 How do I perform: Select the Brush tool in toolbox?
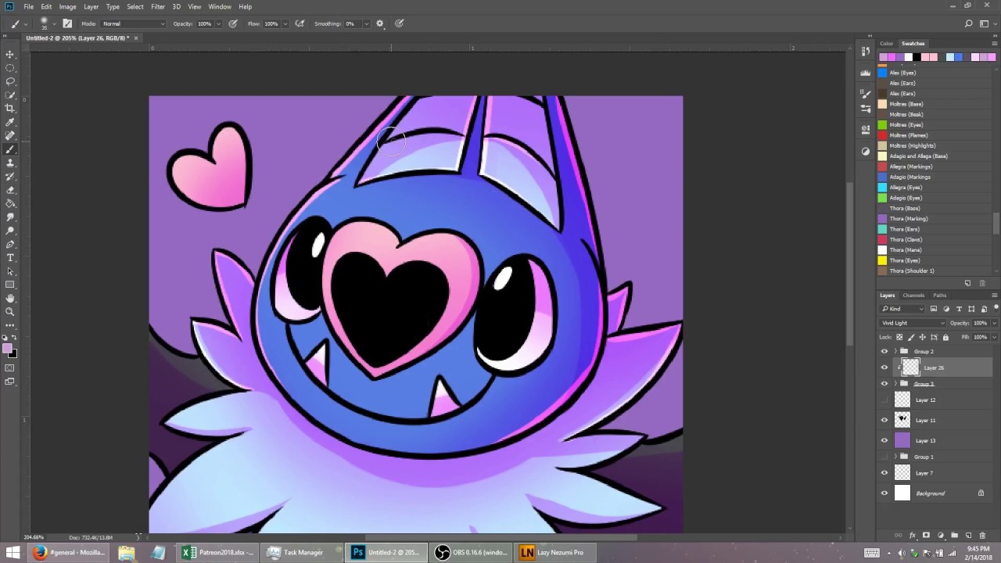[10, 149]
